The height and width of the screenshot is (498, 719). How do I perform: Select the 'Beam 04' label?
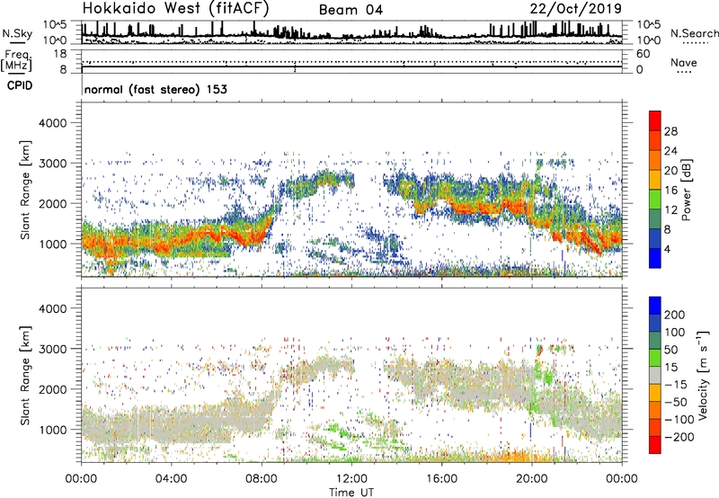coord(351,10)
